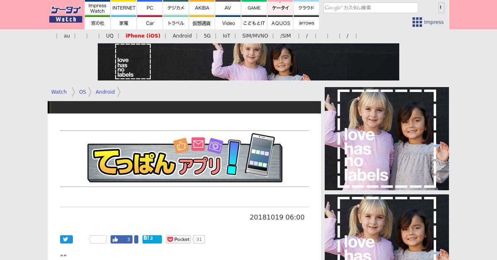Open the AV Watch tab
This screenshot has height=260, width=497.
click(228, 8)
